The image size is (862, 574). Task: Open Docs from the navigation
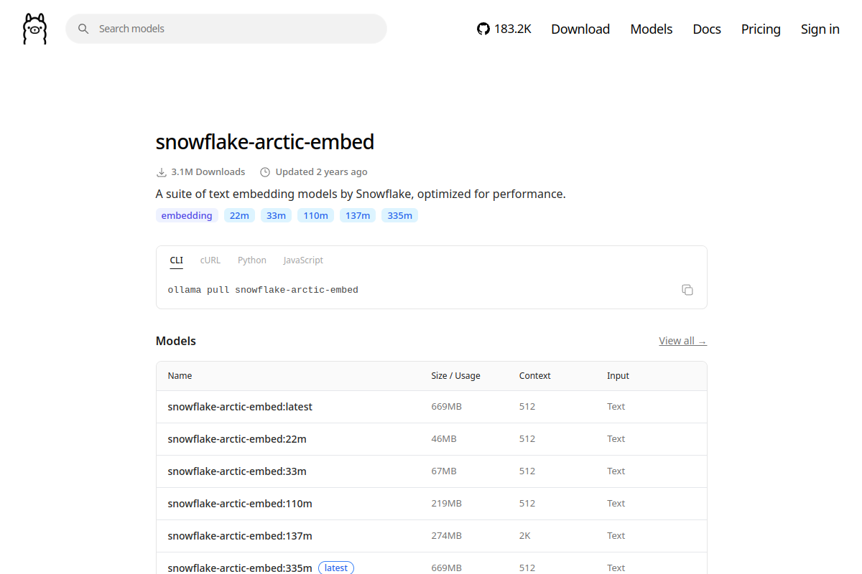pos(707,29)
